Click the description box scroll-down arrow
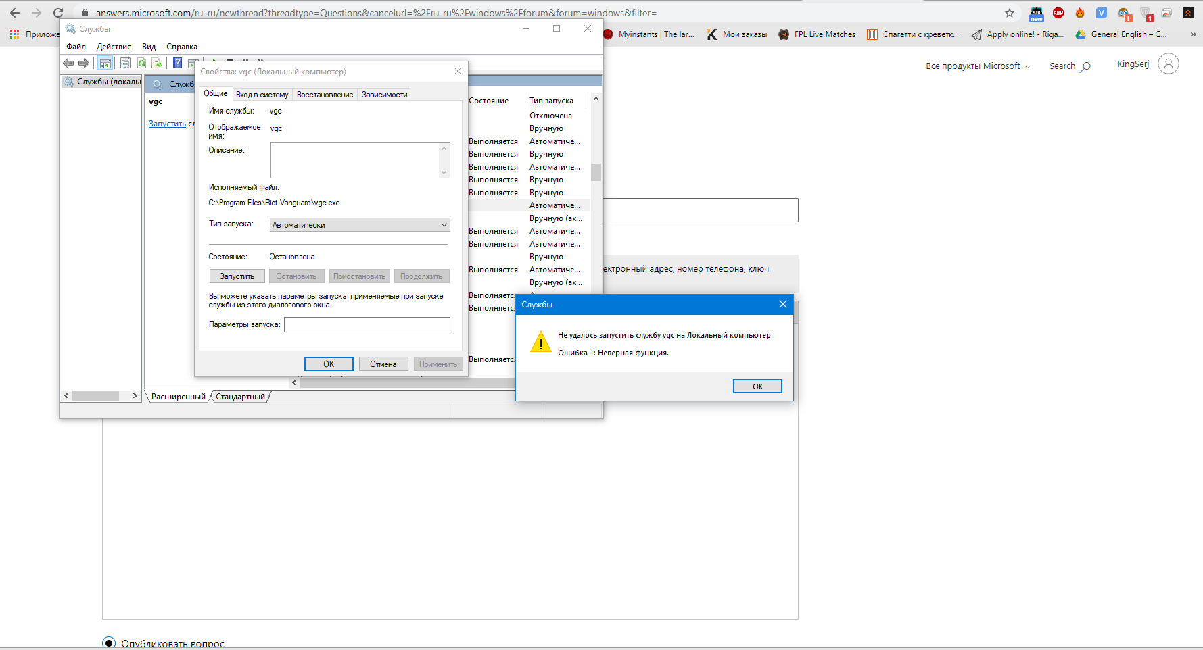Screen dimensions: 1203x650 click(444, 172)
